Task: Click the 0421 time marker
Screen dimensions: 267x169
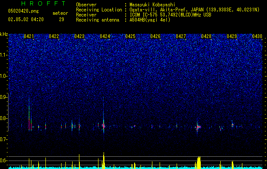Action: 29,36
